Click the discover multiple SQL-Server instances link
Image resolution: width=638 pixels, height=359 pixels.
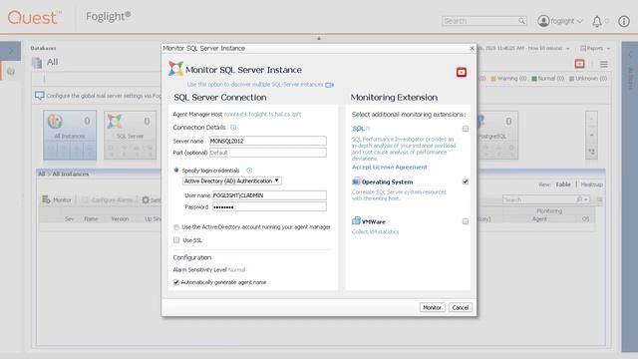pos(255,85)
